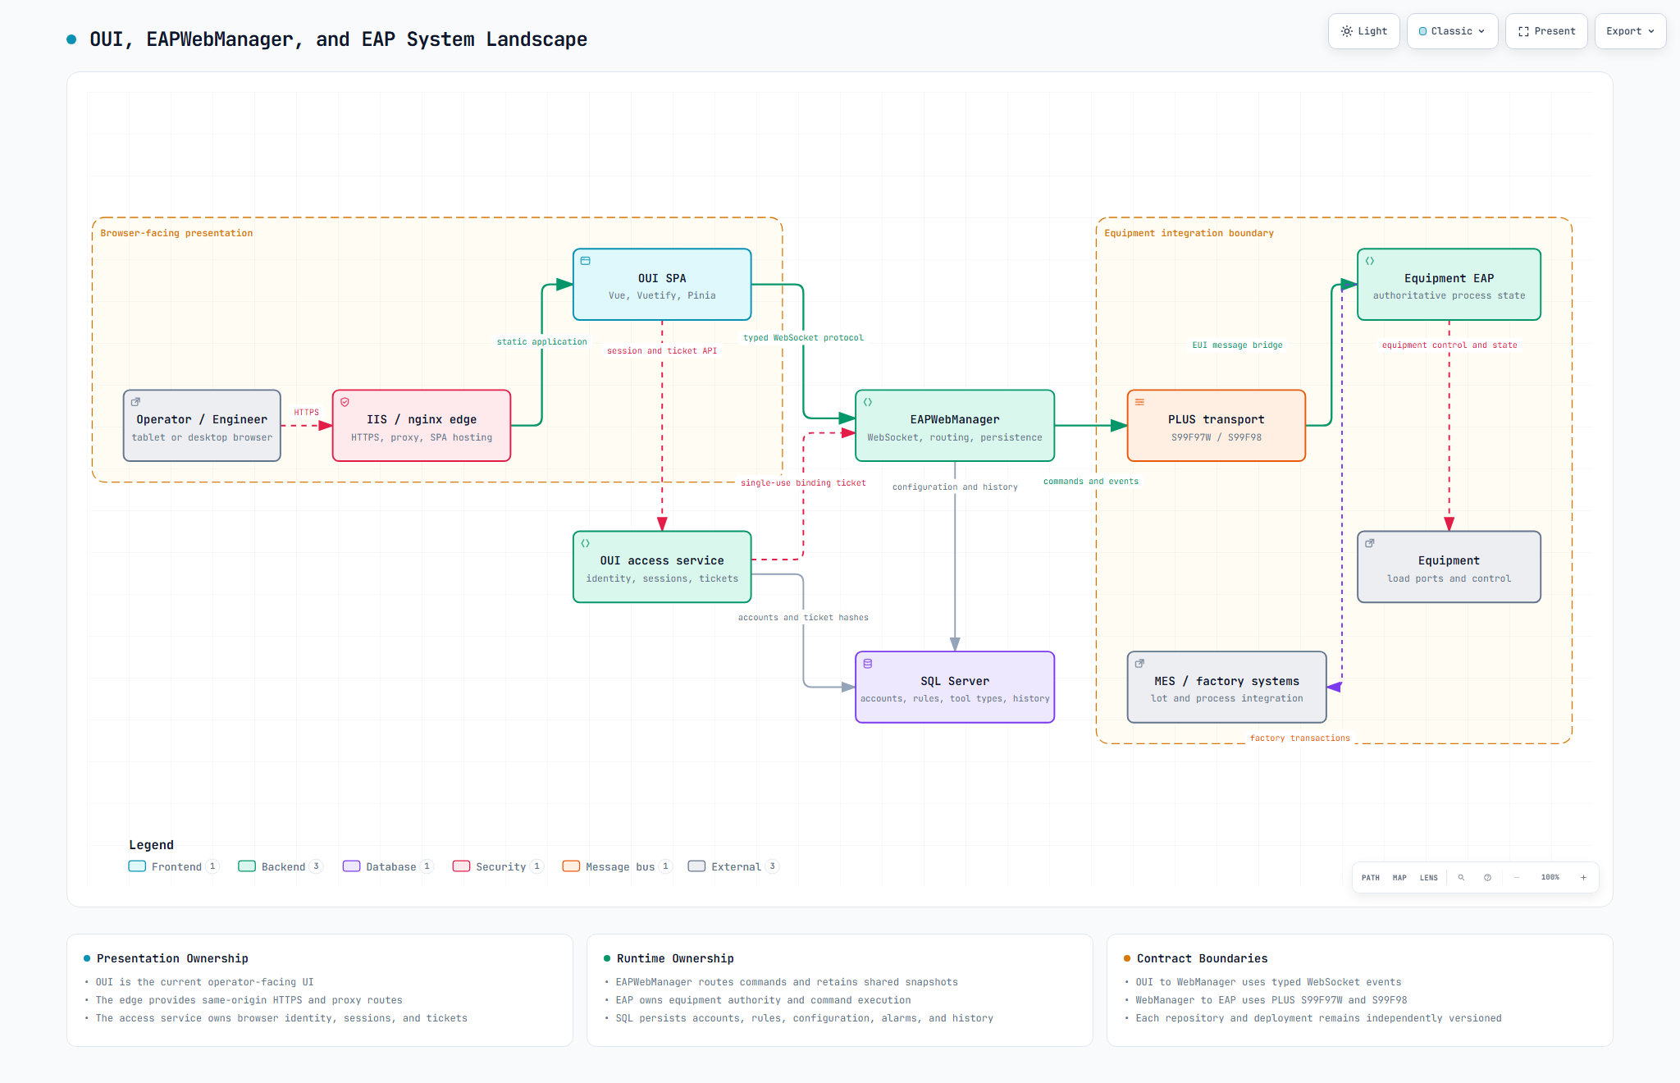Toggle the Light theme button
Image resolution: width=1680 pixels, height=1083 pixels.
click(1363, 31)
